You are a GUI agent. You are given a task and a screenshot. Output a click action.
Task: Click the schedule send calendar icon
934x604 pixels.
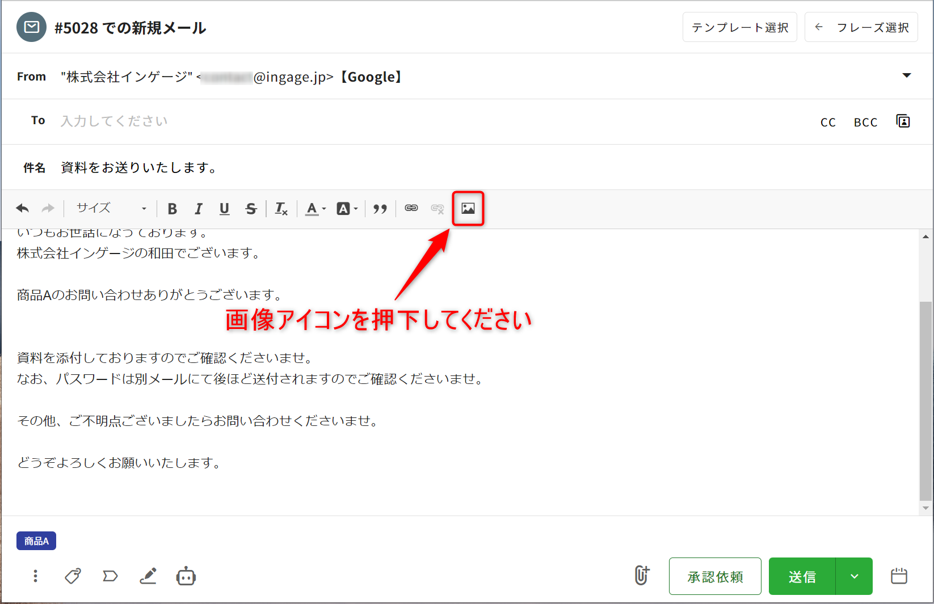click(x=899, y=576)
